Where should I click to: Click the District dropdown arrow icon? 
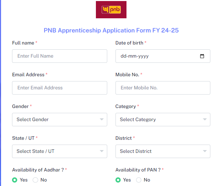point(205,151)
